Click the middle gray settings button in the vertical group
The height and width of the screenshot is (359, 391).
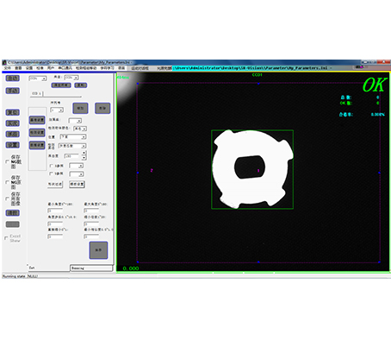pyautogui.click(x=37, y=133)
